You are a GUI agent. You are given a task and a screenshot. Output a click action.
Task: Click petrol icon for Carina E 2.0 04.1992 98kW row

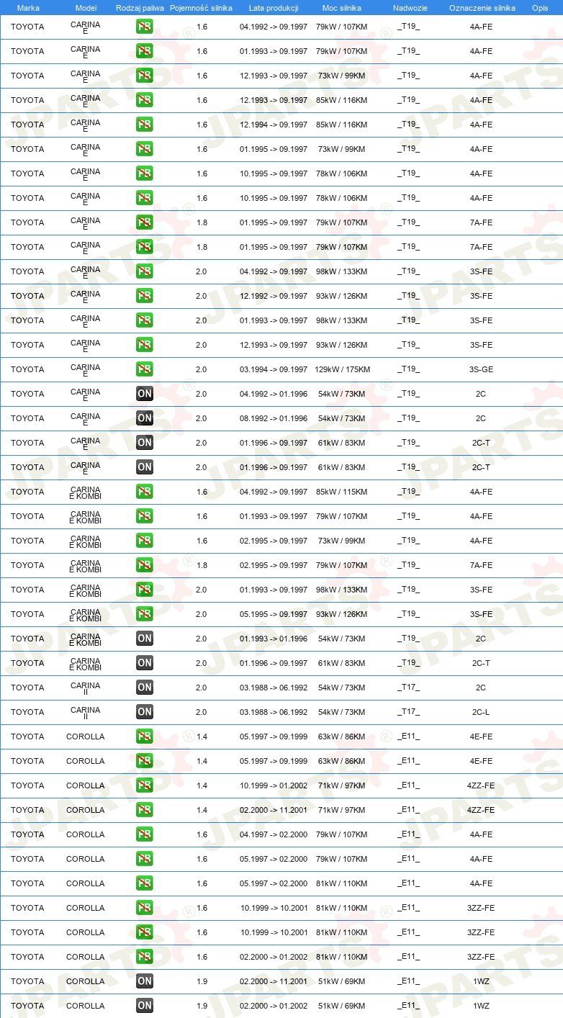point(144,271)
